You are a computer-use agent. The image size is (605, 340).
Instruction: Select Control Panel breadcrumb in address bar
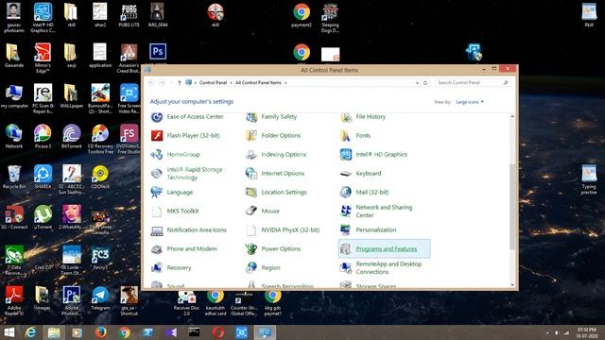pyautogui.click(x=213, y=83)
